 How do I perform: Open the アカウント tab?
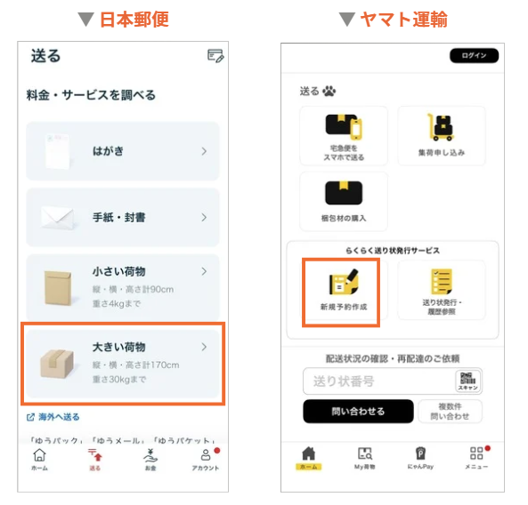[x=206, y=460]
